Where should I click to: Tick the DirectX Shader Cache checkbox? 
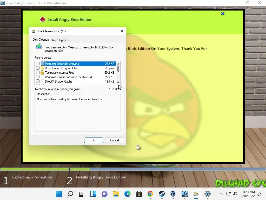coord(38,81)
